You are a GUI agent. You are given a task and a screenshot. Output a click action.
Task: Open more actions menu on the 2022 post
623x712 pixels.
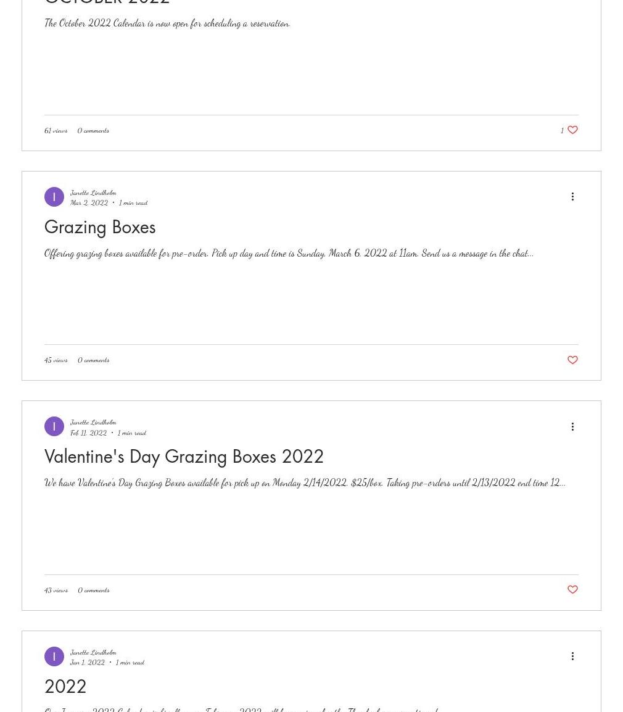point(572,656)
